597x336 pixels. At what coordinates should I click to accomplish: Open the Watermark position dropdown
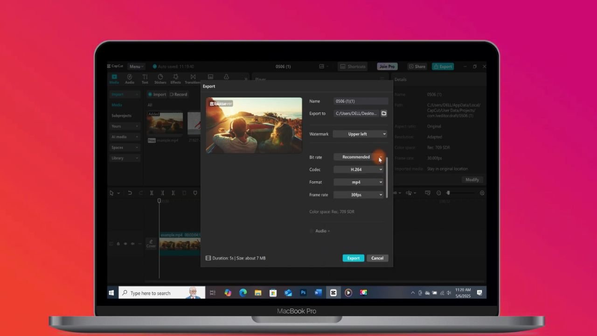(359, 134)
